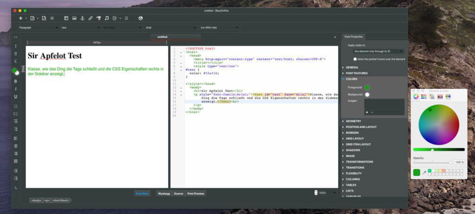Viewport: 475px width, 214px height.
Task: Click the Italic I icon in sidebar
Action: [x=16, y=89]
